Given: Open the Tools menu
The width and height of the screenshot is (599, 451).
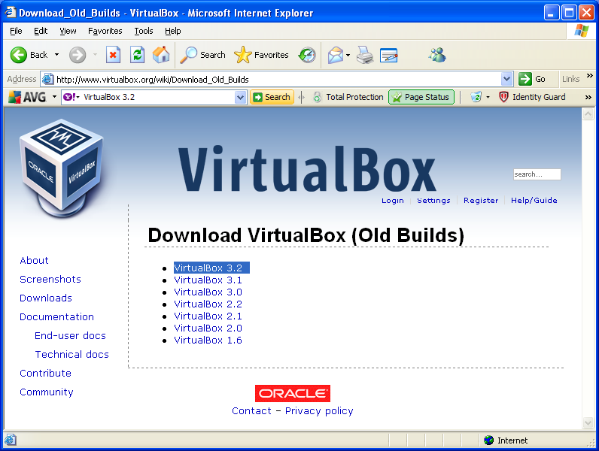Looking at the screenshot, I should click(144, 31).
